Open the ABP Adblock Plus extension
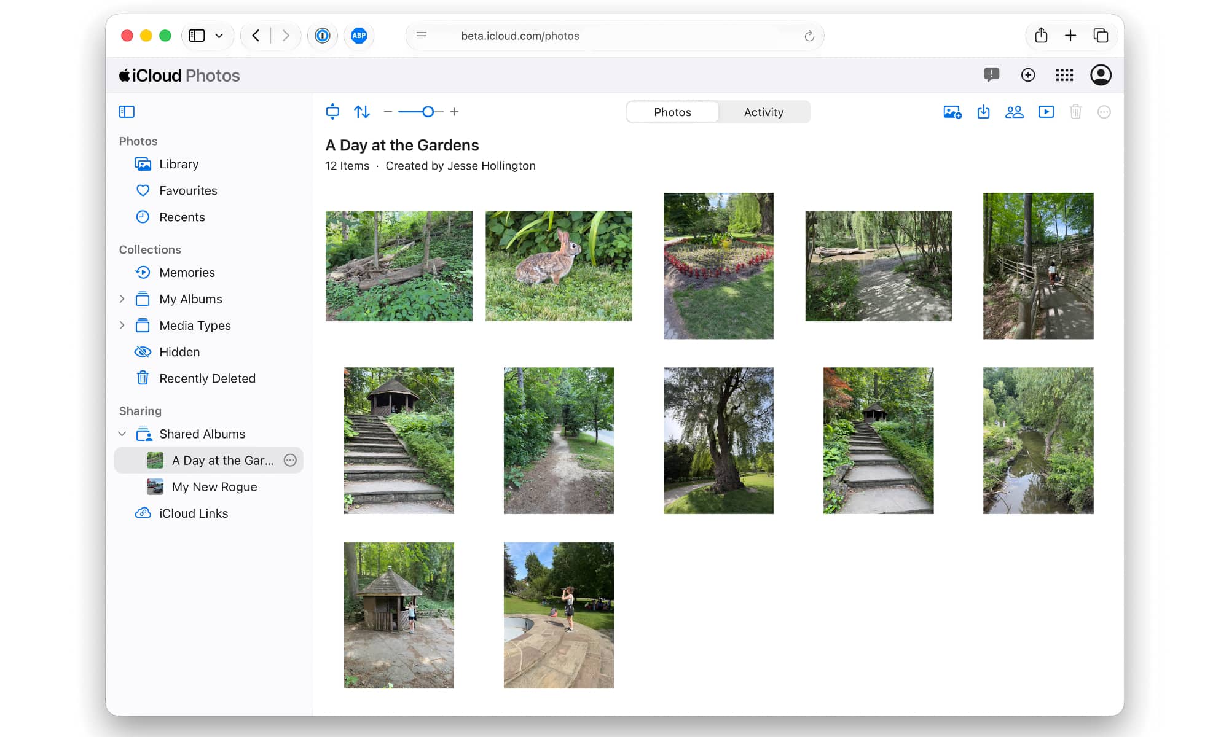The image size is (1229, 737). (359, 36)
